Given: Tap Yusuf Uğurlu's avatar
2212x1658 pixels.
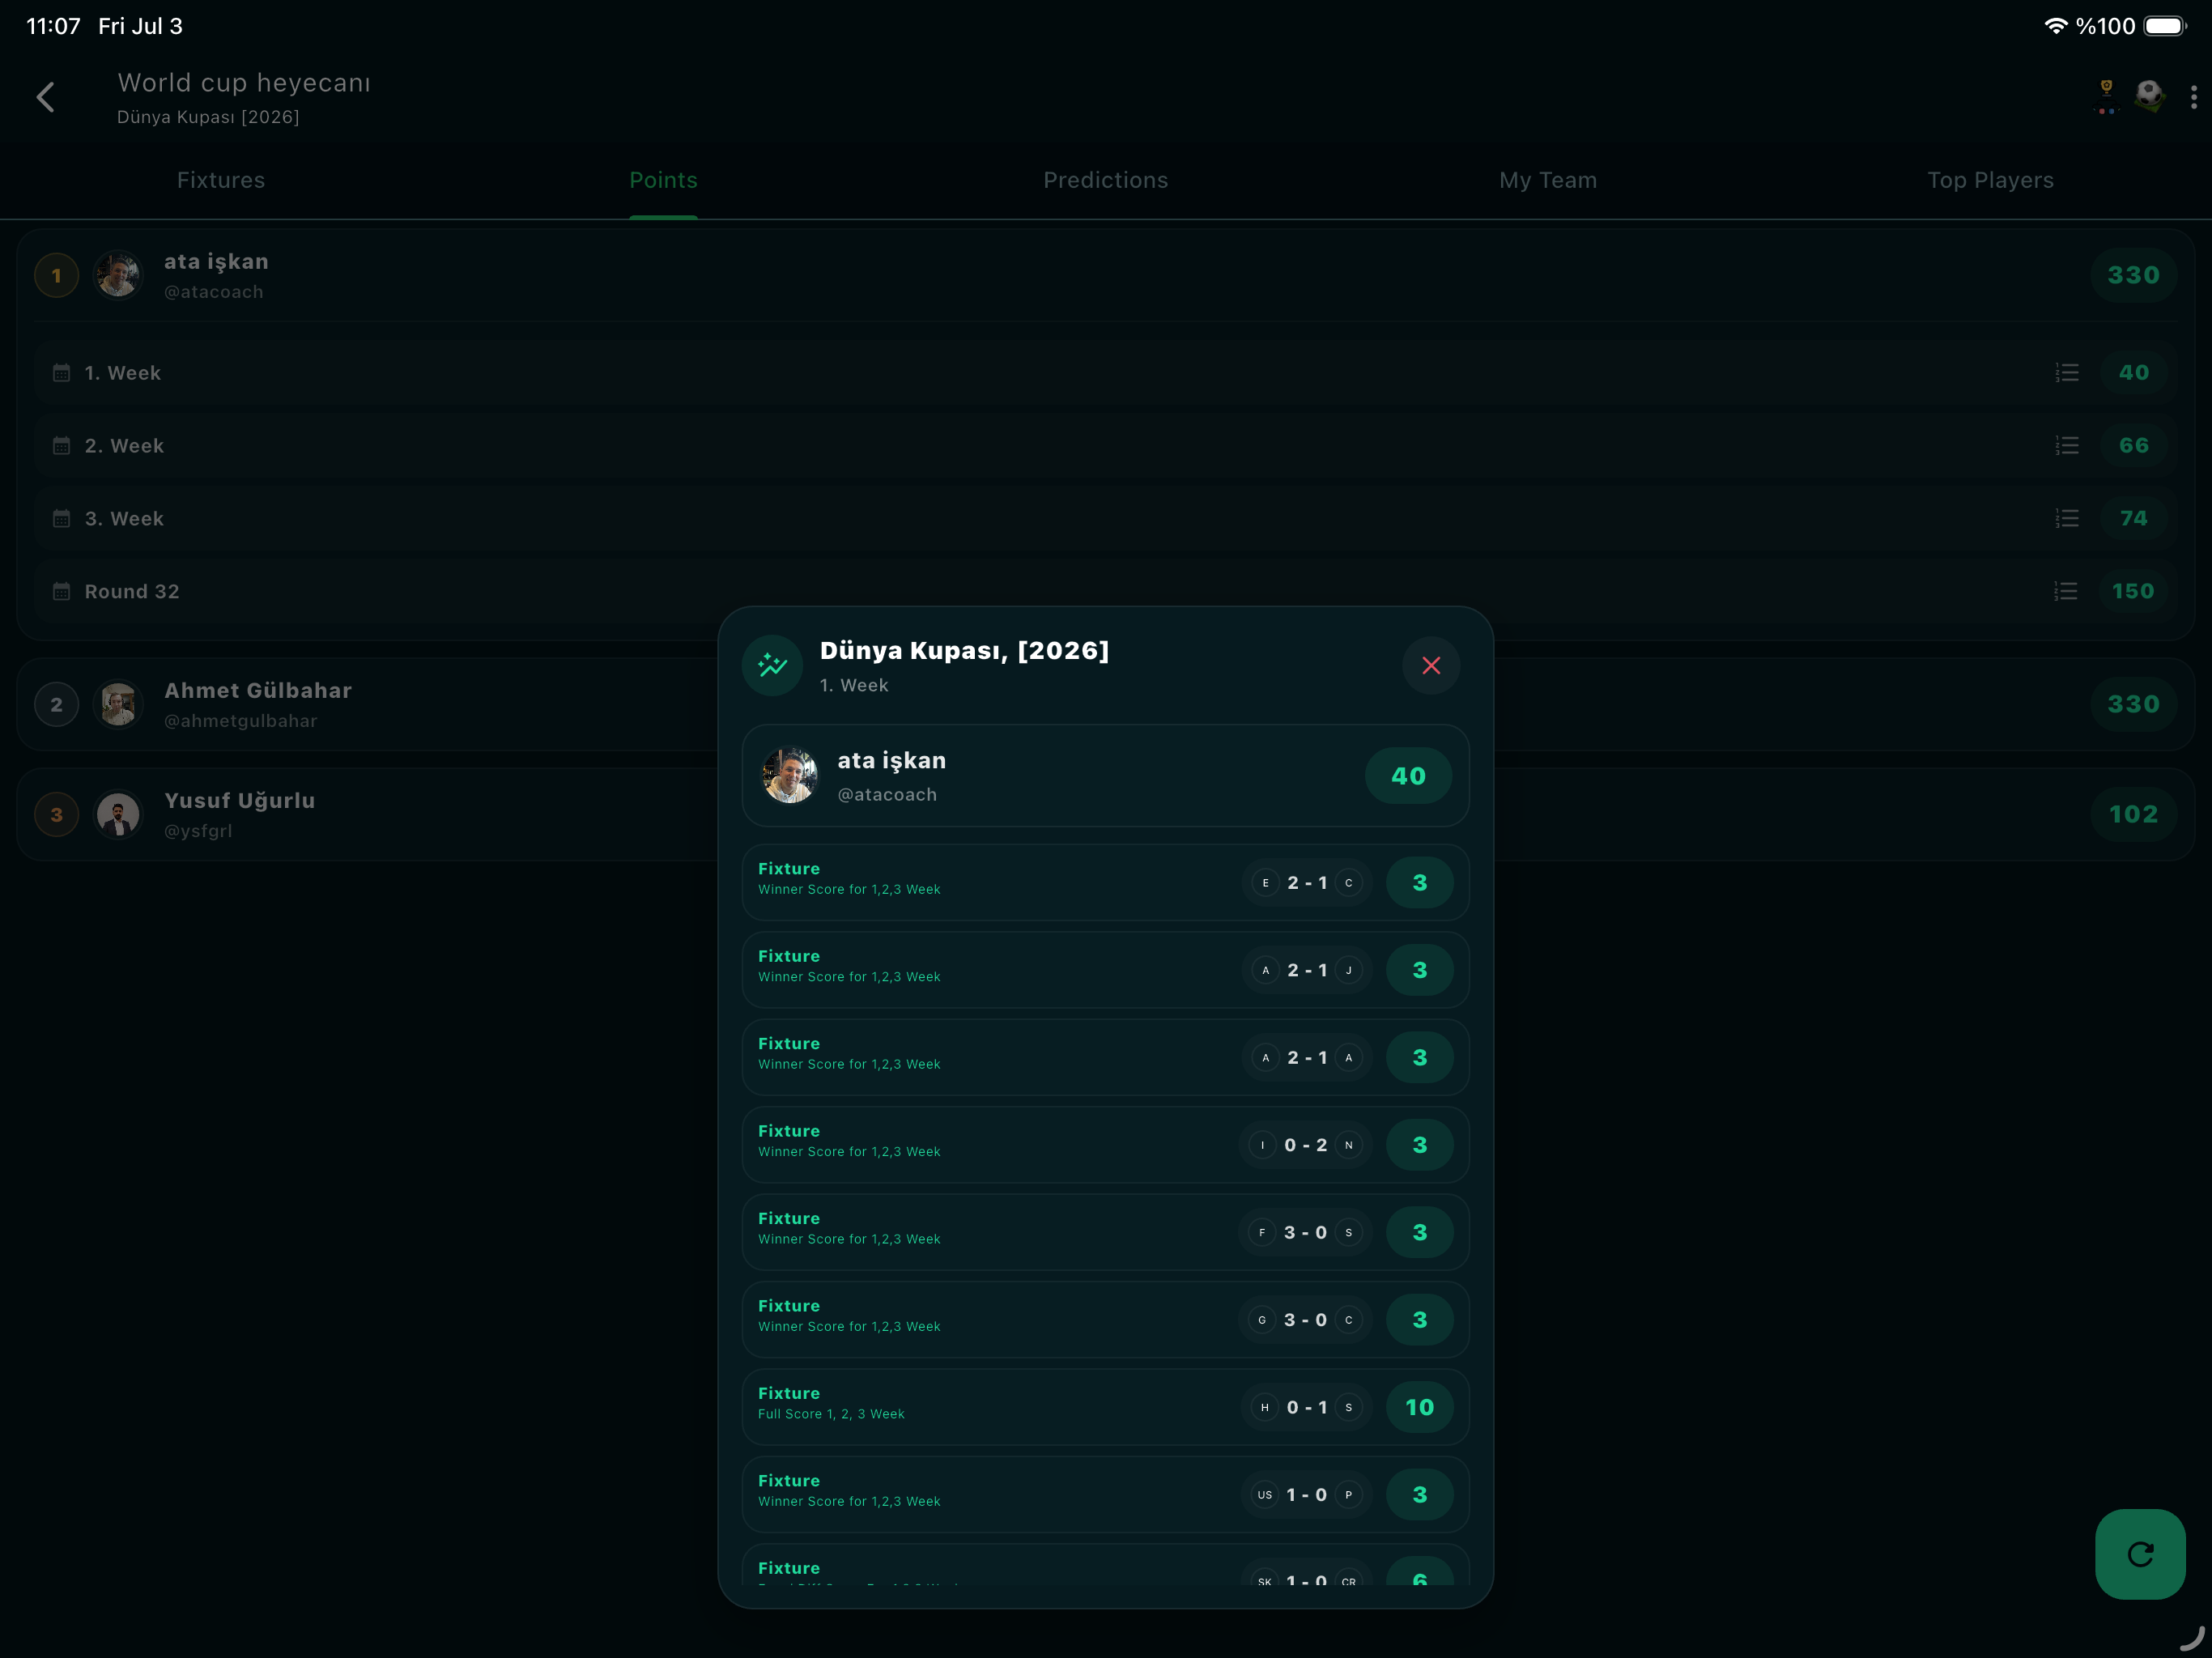Looking at the screenshot, I should [118, 814].
